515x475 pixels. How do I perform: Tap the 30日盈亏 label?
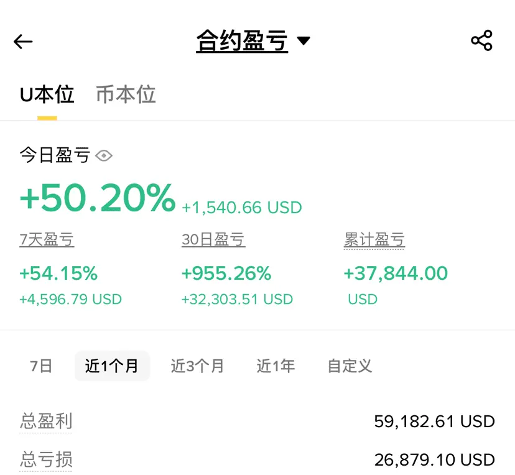[213, 240]
